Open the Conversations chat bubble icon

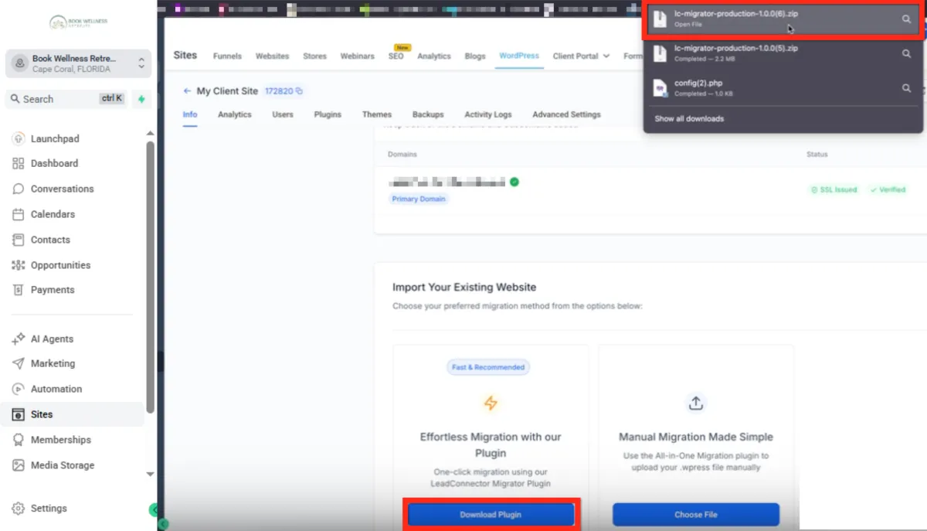tap(19, 189)
